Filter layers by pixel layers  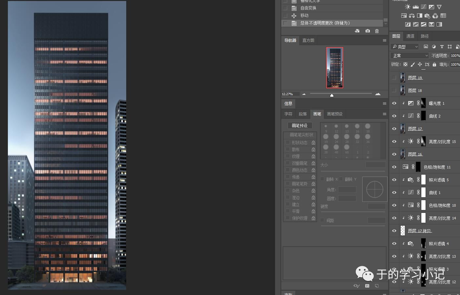click(426, 46)
